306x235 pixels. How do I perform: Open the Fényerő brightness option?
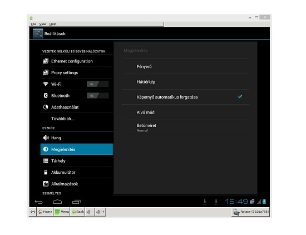tap(185, 66)
